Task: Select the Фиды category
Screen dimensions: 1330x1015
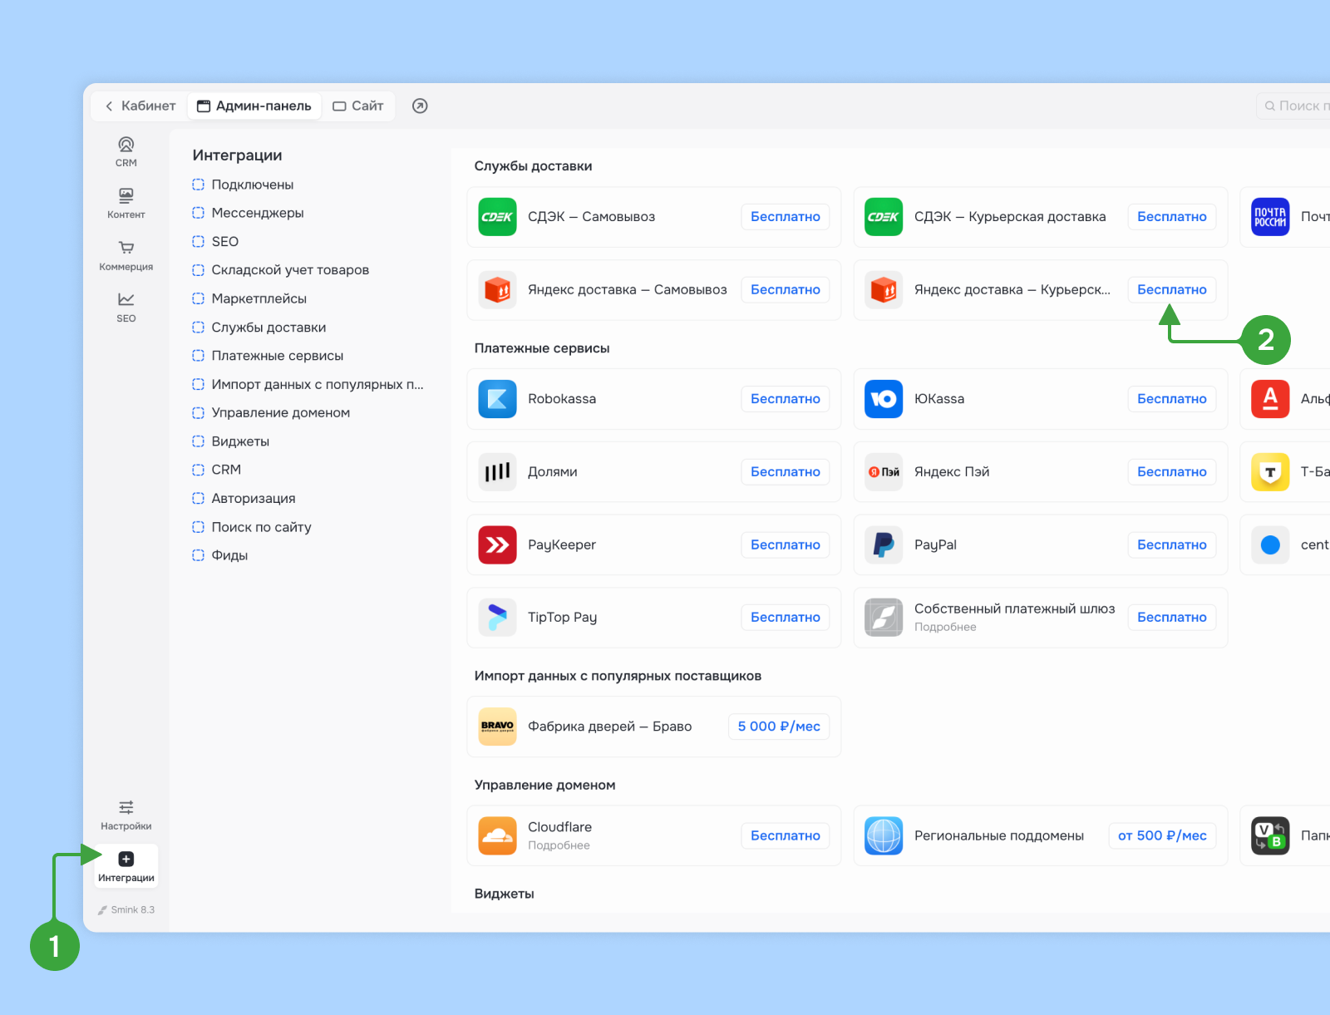Action: coord(220,555)
